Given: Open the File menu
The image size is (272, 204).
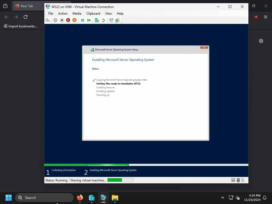Looking at the screenshot, I should click(x=51, y=13).
